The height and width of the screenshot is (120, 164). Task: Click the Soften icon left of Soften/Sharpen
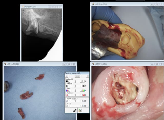[x=66, y=101]
